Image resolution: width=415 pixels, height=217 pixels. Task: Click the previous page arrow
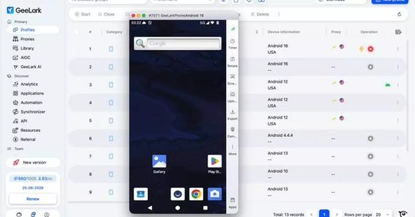coord(312,214)
